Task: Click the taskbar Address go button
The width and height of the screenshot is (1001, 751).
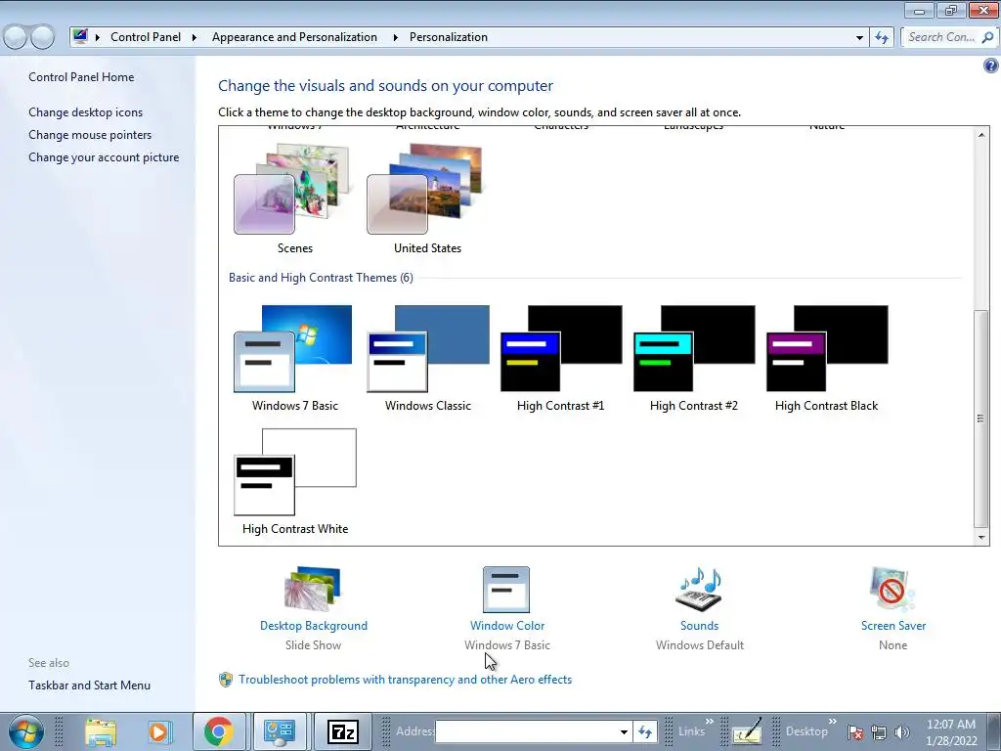Action: (645, 732)
